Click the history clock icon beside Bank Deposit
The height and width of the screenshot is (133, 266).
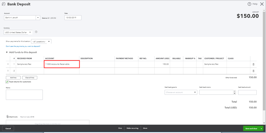click(4, 4)
